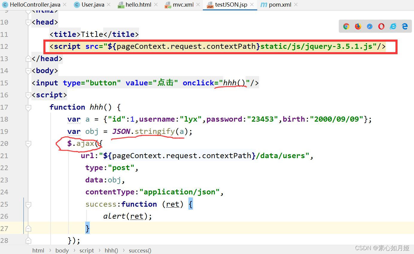
Task: Click the class icon on User.java tab
Action: (x=77, y=4)
